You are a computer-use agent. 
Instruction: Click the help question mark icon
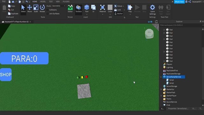[x=186, y=2]
